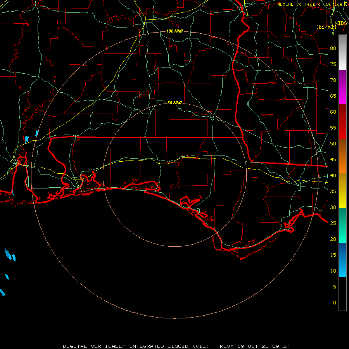The width and height of the screenshot is (349, 349).
Task: Click the 100 NMI range ring label
Action: point(174,31)
